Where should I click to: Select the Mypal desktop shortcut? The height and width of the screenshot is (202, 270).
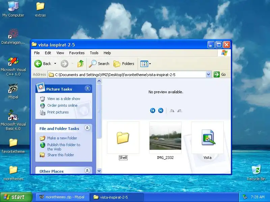tap(13, 91)
